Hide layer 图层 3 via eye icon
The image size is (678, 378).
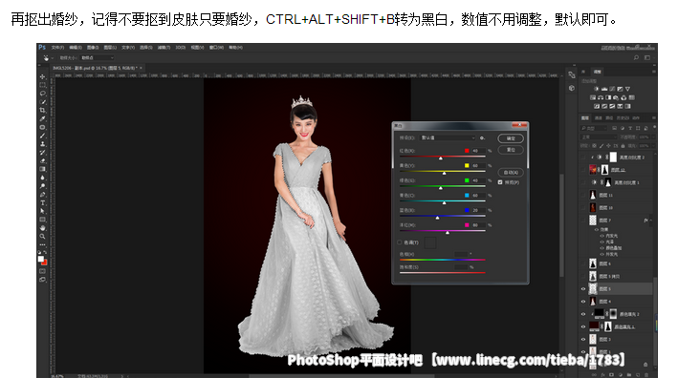point(583,339)
